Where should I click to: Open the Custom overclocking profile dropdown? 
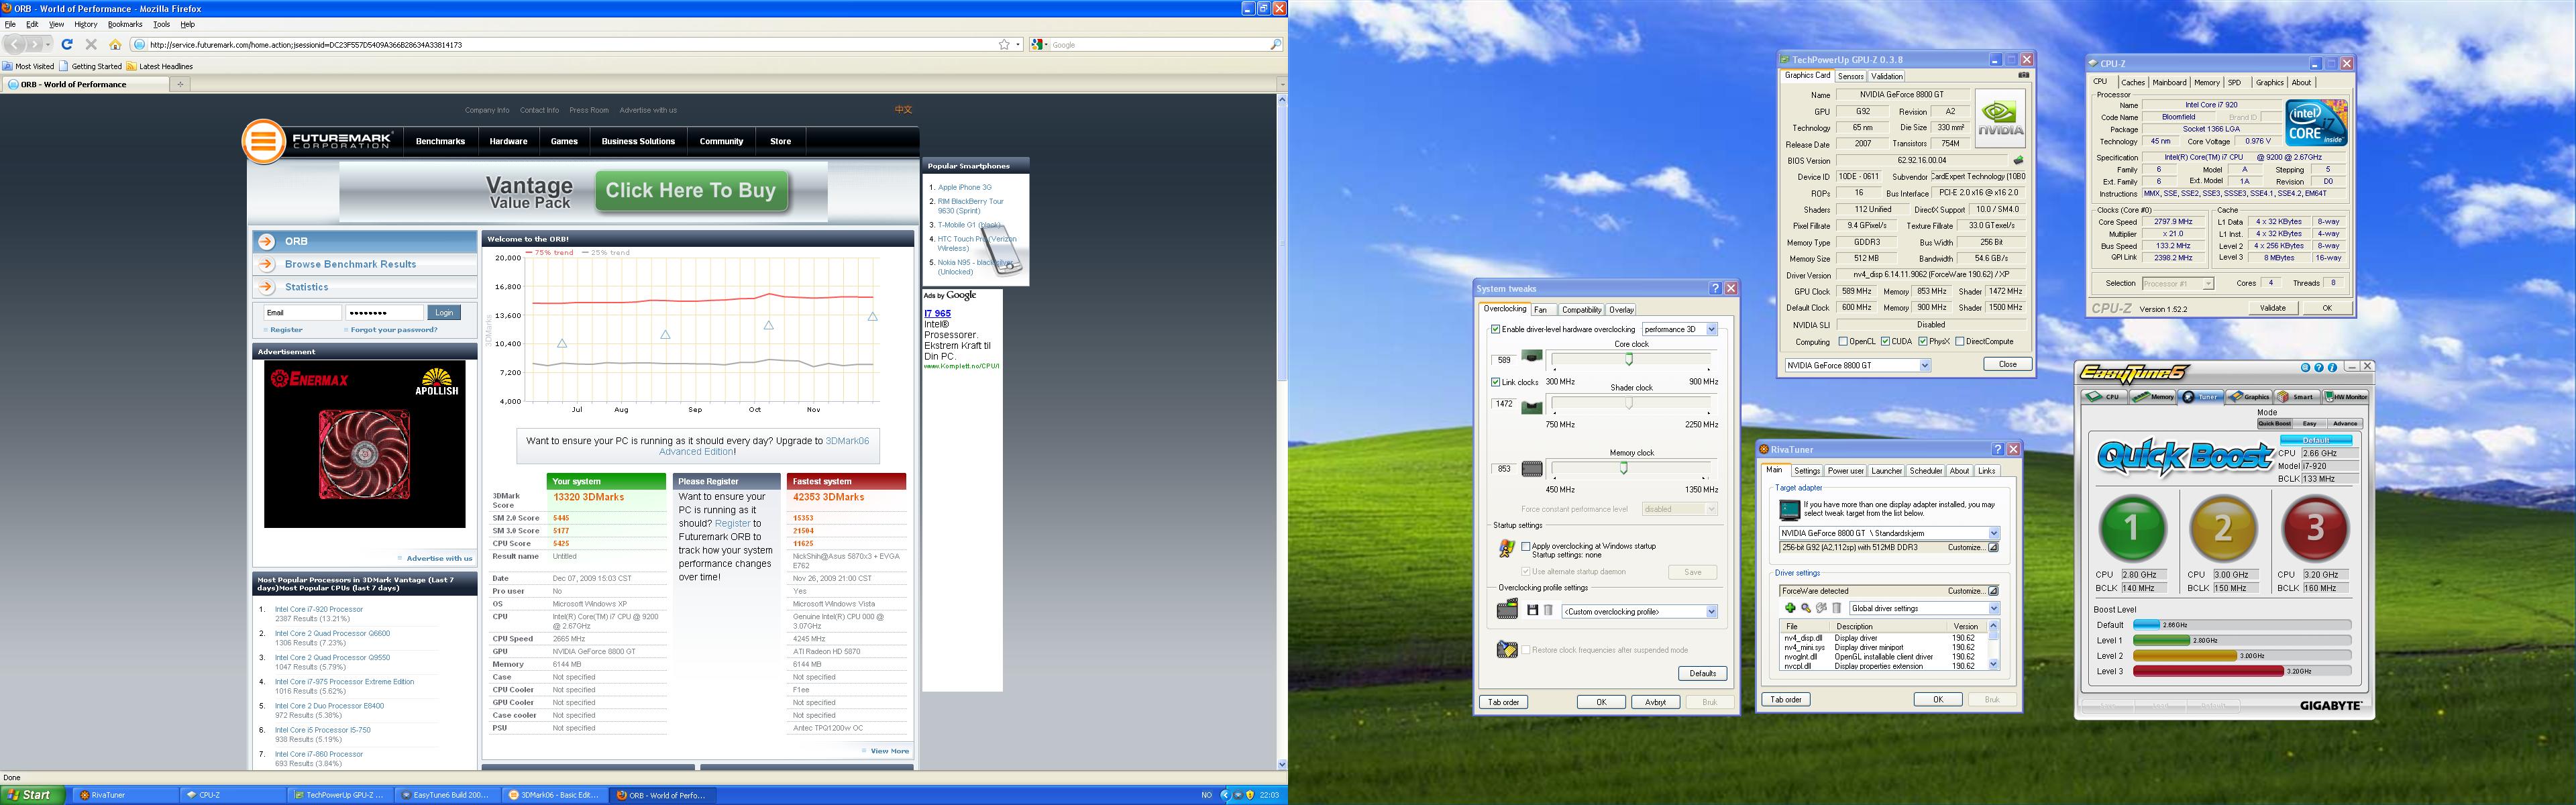coord(1711,611)
